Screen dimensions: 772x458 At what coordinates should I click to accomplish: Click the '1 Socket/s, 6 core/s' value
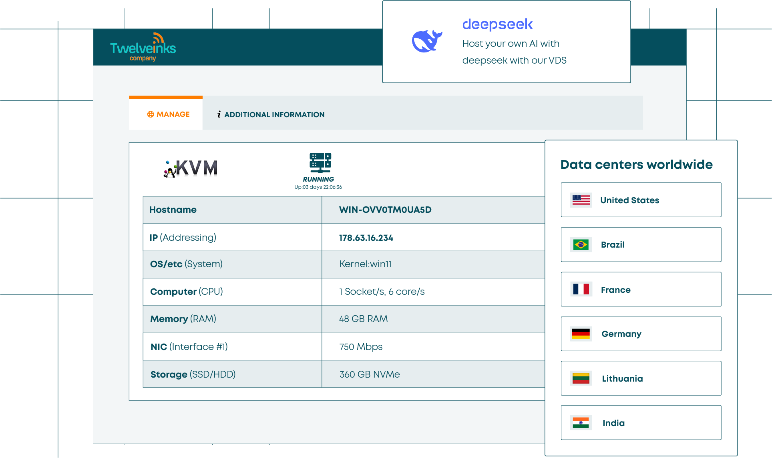coord(382,292)
